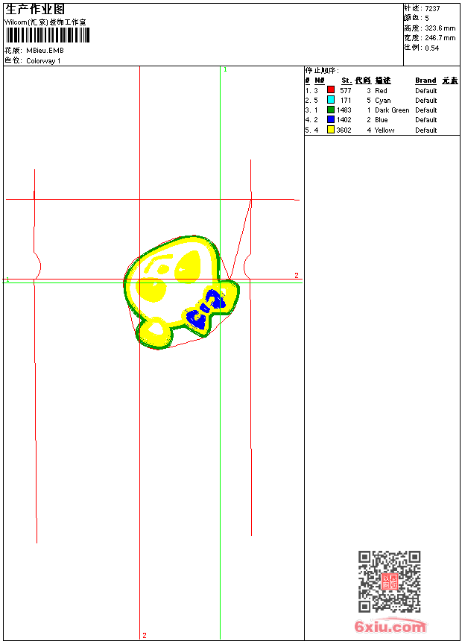Screen dimensions: 462x641
Task: Click 'Default' brand in the Cyan row
Action: click(426, 101)
